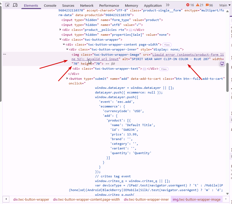Select the form_type hidden input line
This screenshot has width=232, height=204.
(112, 20)
